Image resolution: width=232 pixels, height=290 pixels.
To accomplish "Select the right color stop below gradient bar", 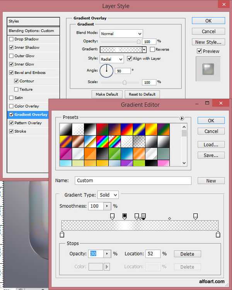I will 218,234.
